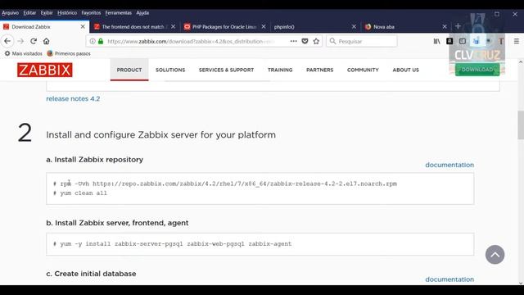
Task: Click the 'yum clean all' command text
Action: 84,193
